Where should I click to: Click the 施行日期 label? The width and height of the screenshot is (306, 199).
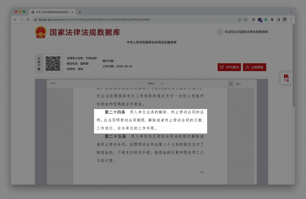click(x=108, y=61)
